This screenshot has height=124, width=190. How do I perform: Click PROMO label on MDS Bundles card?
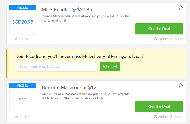[x=23, y=8]
